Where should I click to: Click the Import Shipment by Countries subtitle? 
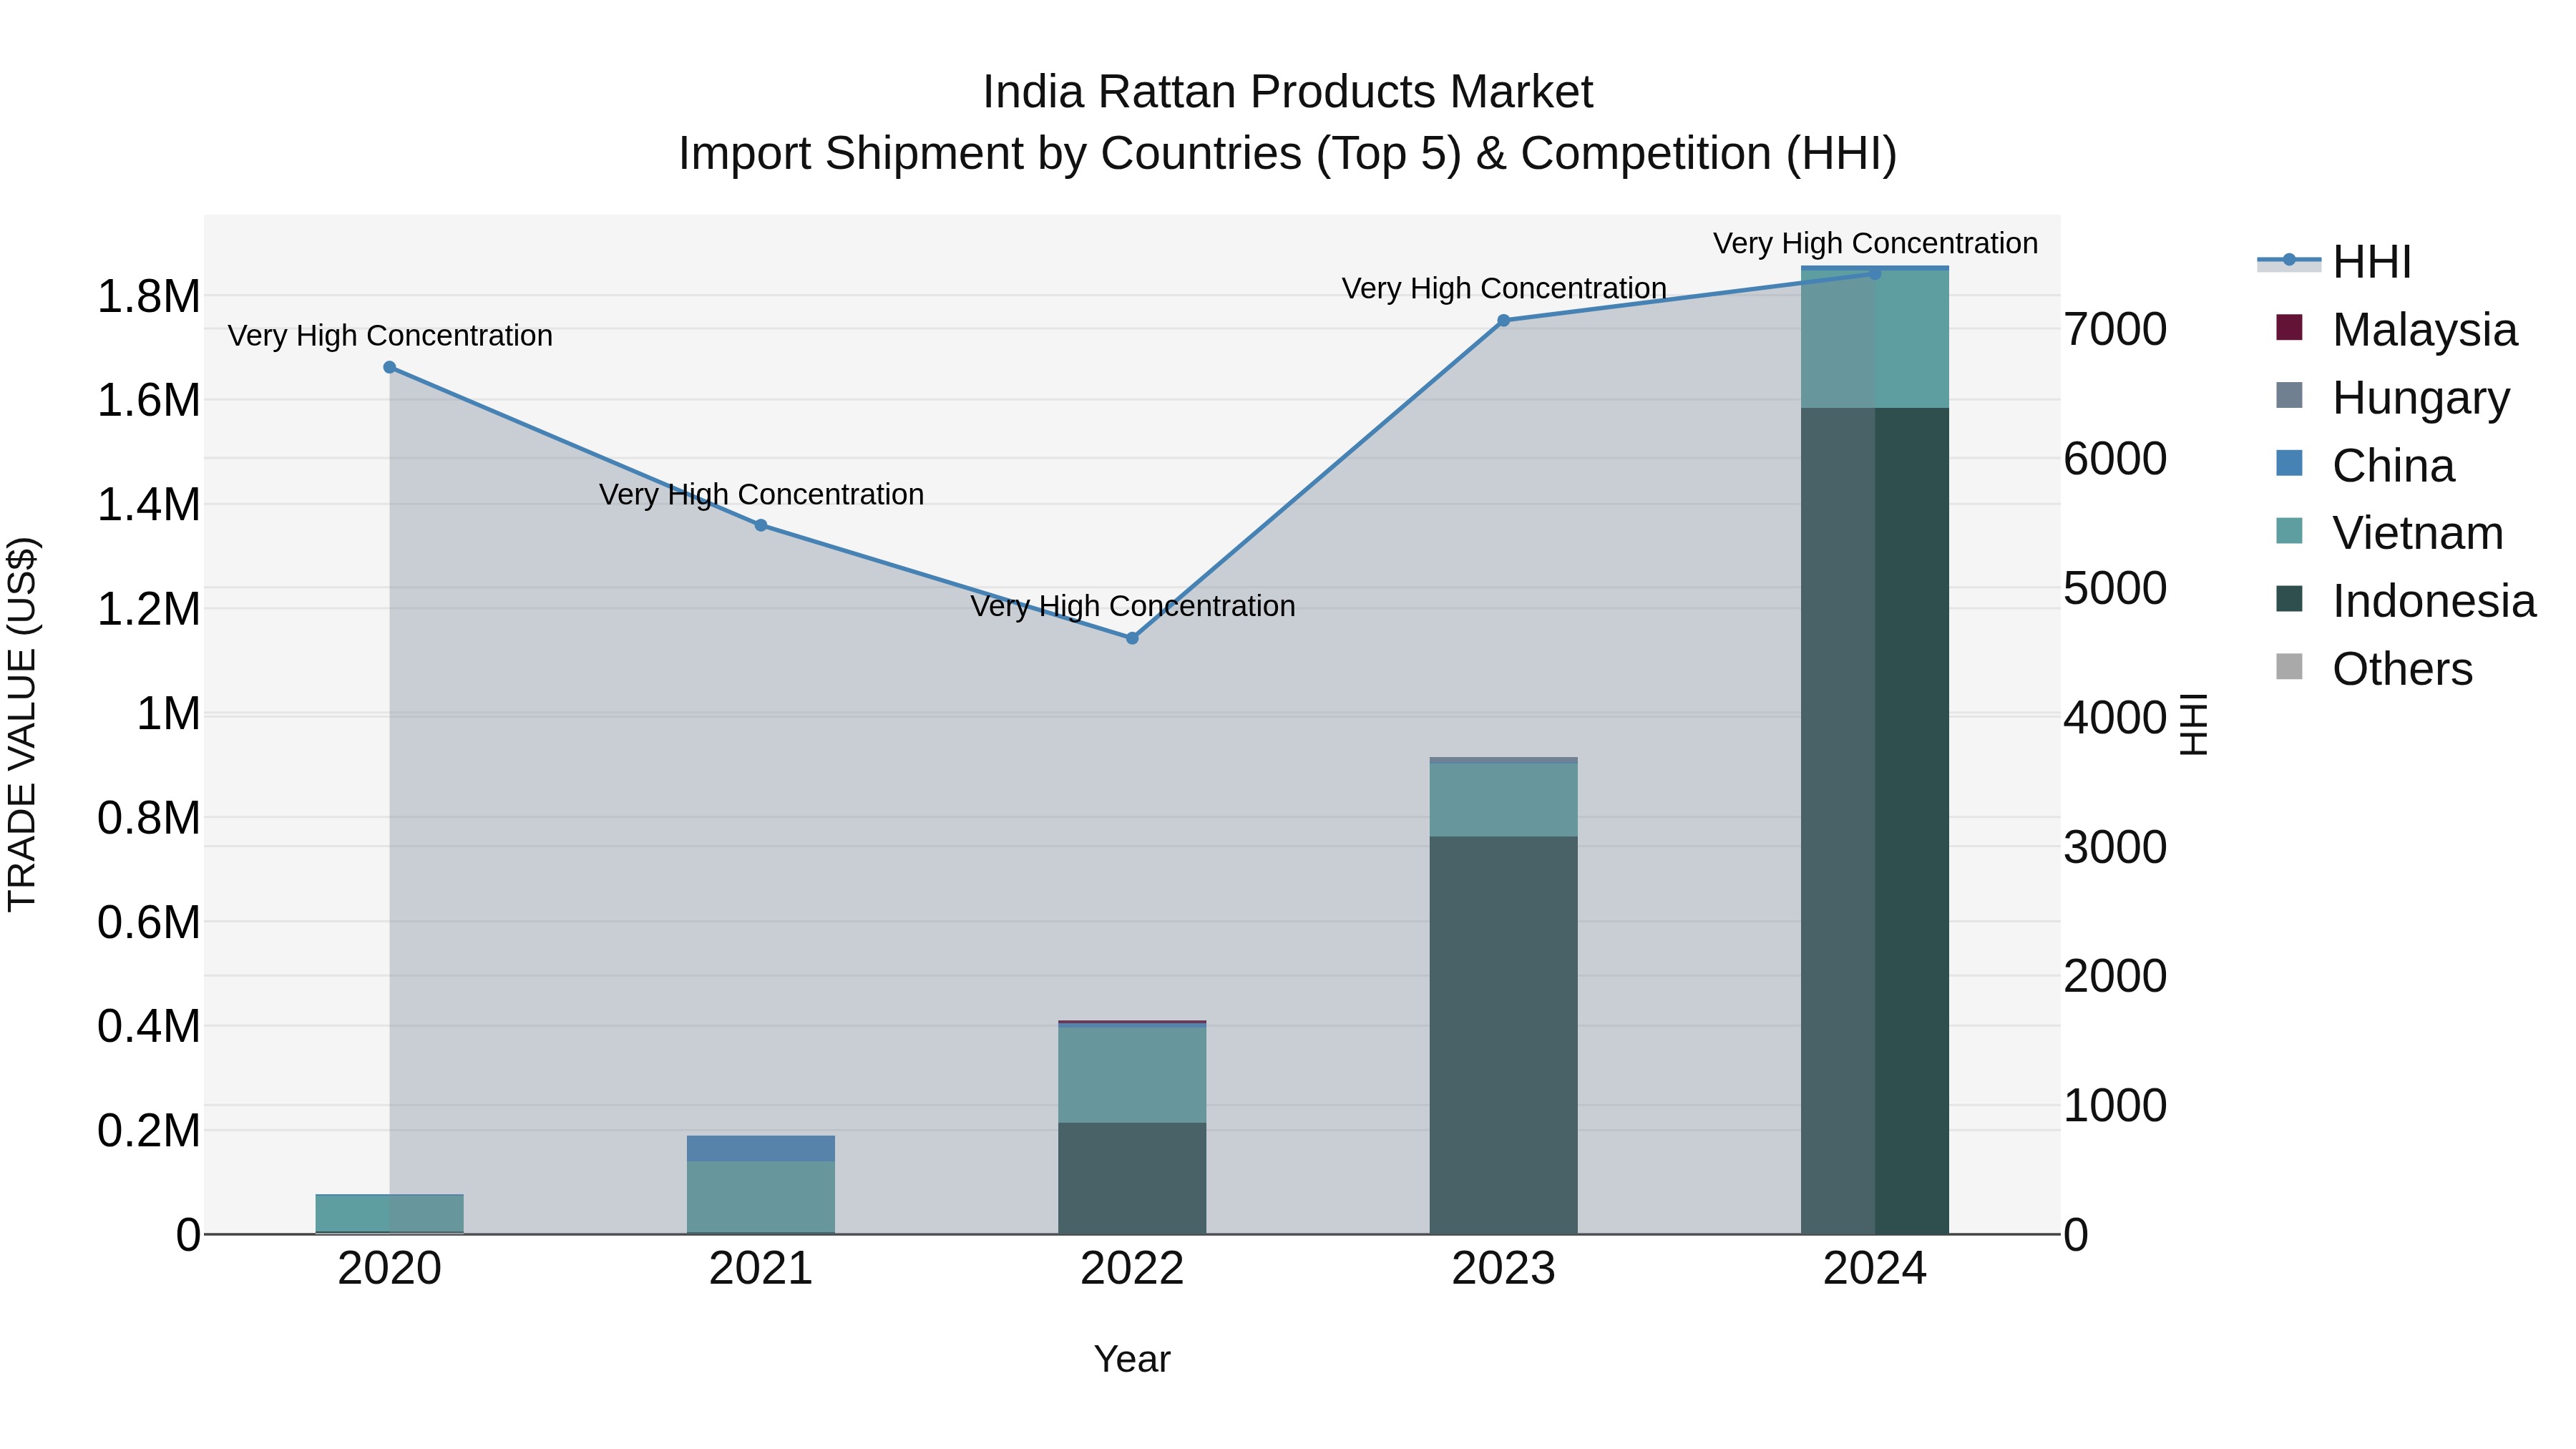(x=1287, y=154)
